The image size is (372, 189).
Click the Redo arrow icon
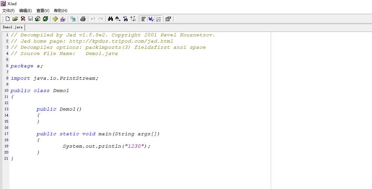pos(101,19)
